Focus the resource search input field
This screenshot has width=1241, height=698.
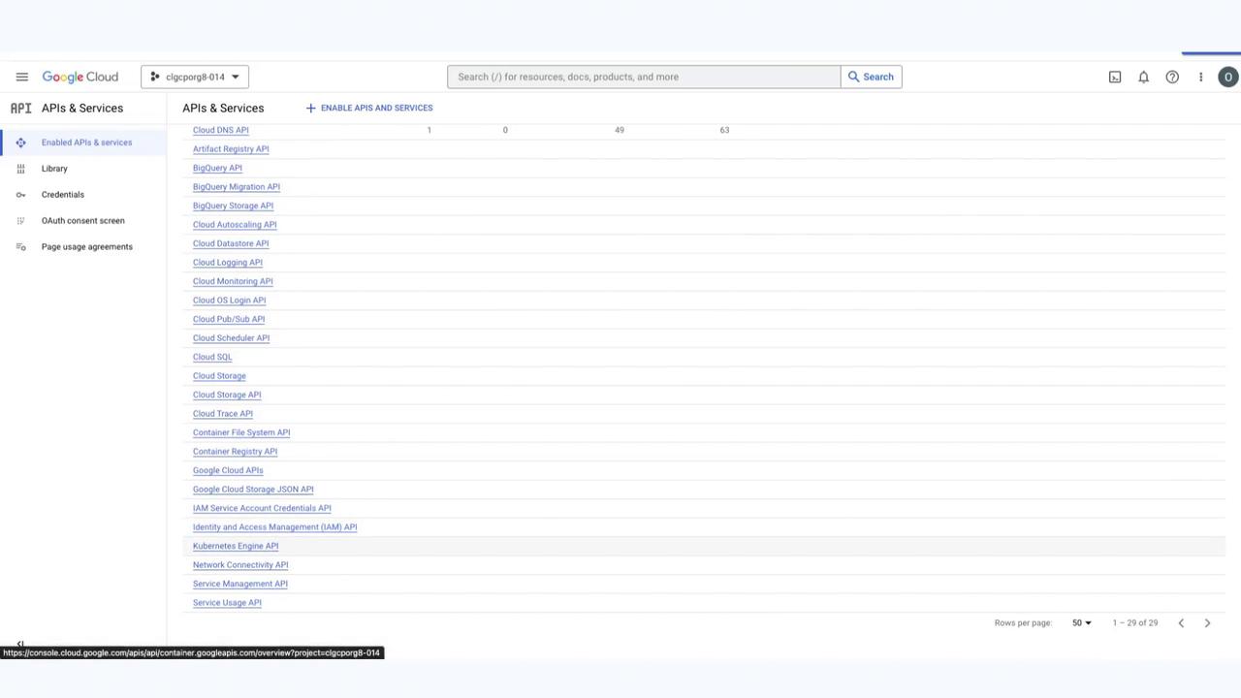pos(644,77)
